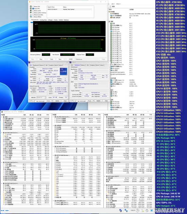Click the Preferences button in AIDA64
Image resolution: width=187 pixels, height=214 pixels.
(x=79, y=59)
